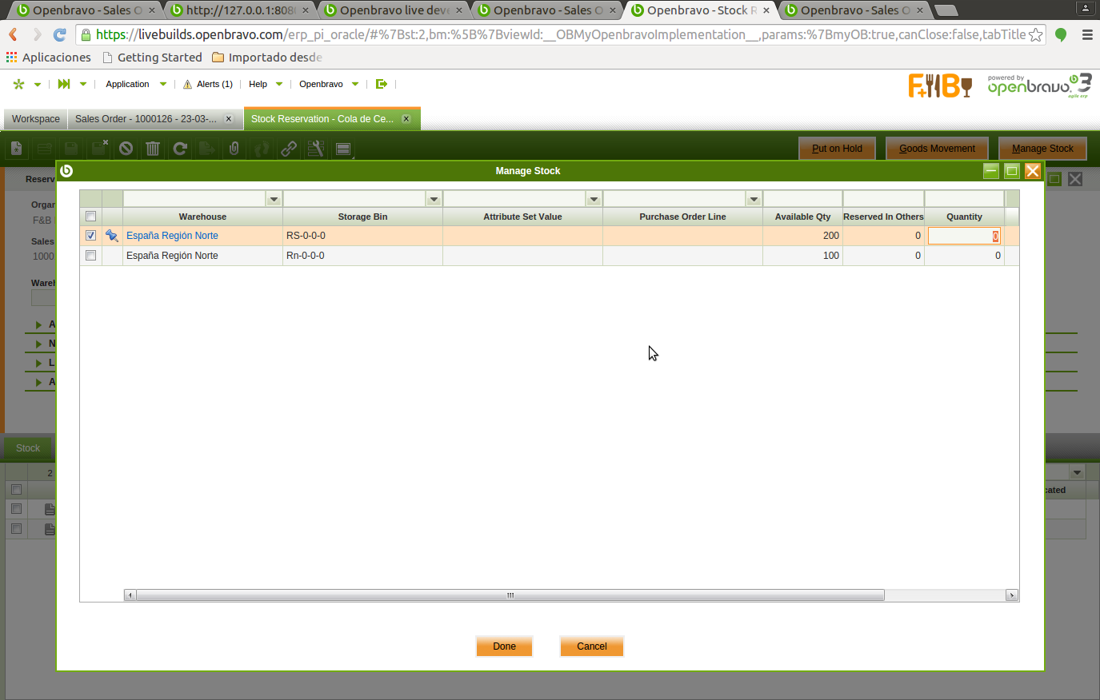The image size is (1100, 700).
Task: Click the save and close toolbar icon
Action: click(x=99, y=148)
